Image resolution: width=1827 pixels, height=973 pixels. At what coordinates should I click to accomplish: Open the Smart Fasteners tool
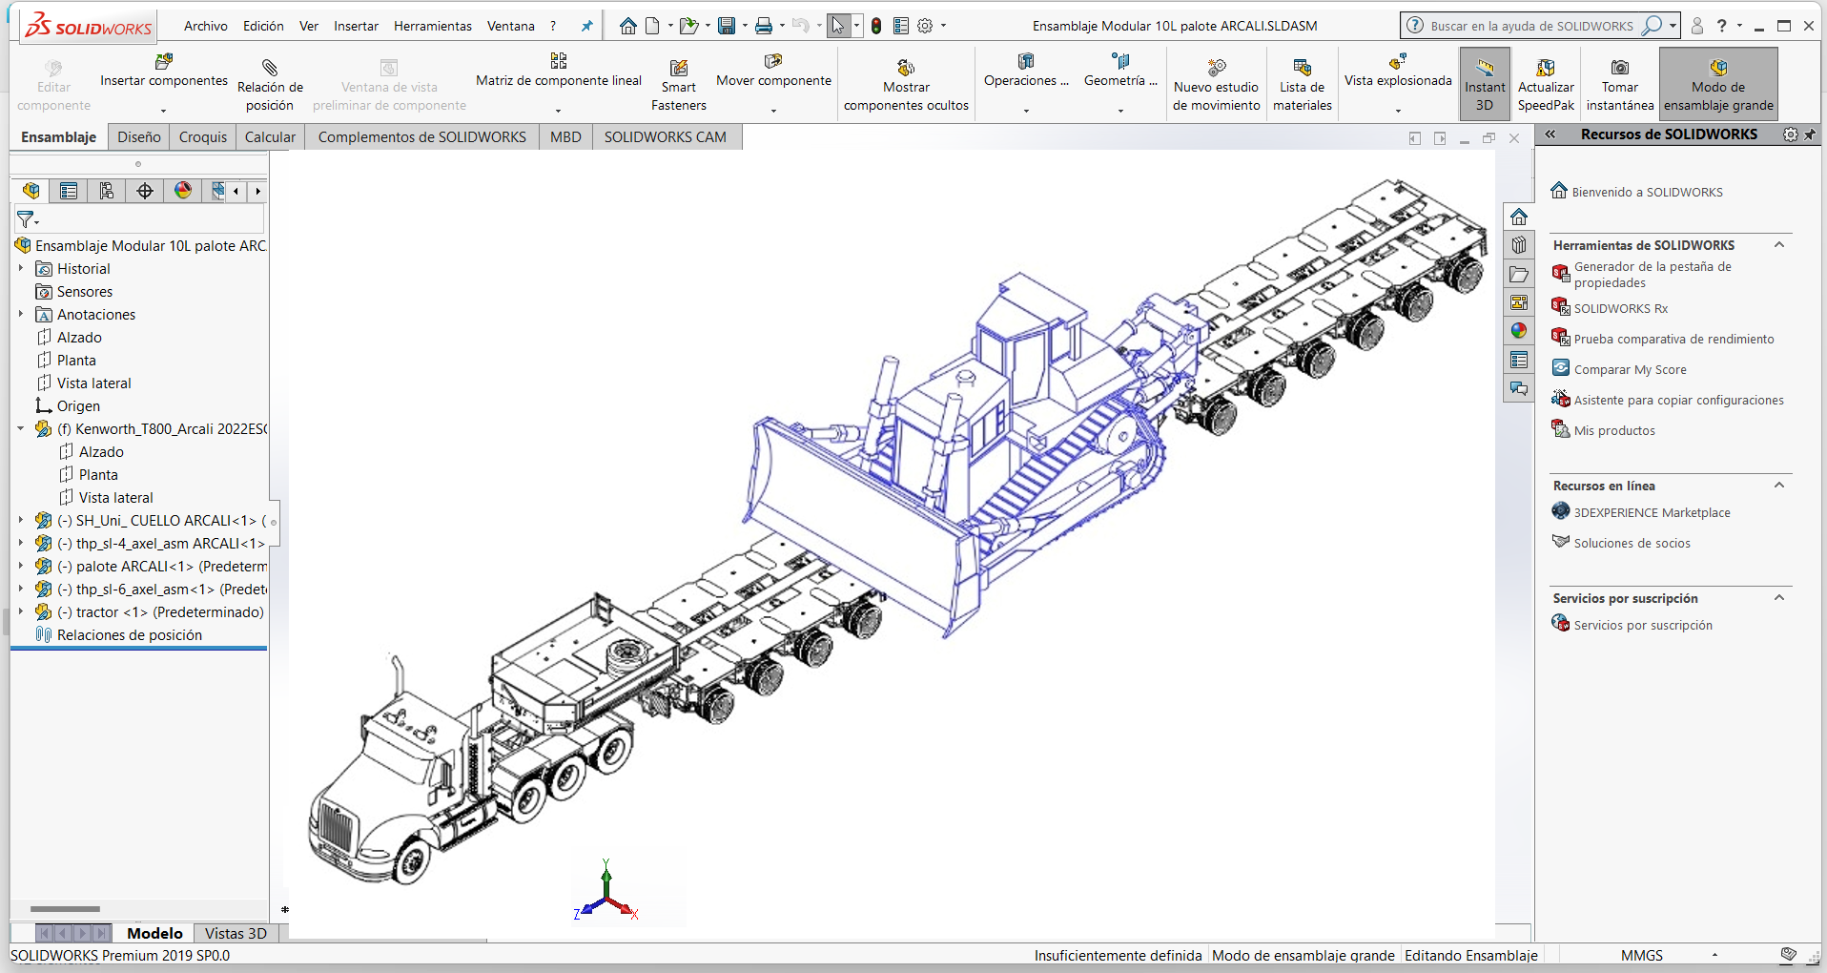pyautogui.click(x=678, y=69)
